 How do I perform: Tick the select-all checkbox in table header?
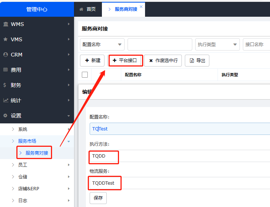(85, 75)
